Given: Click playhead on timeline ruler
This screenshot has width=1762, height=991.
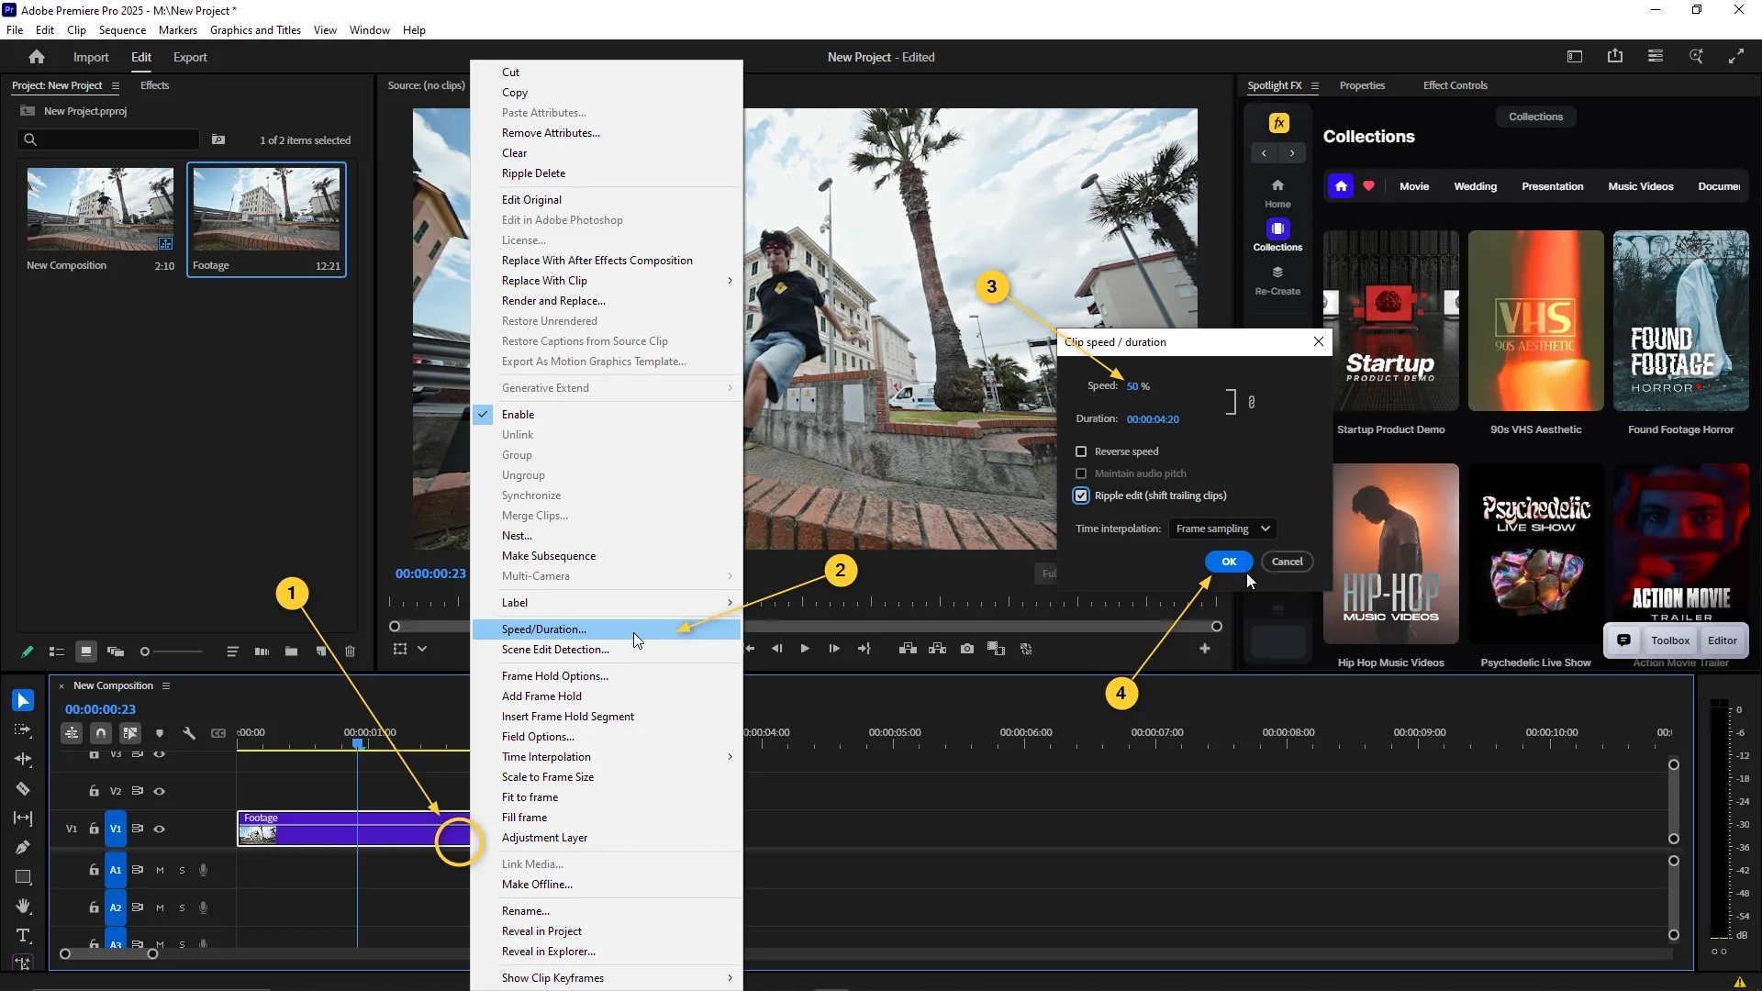Looking at the screenshot, I should [x=358, y=743].
